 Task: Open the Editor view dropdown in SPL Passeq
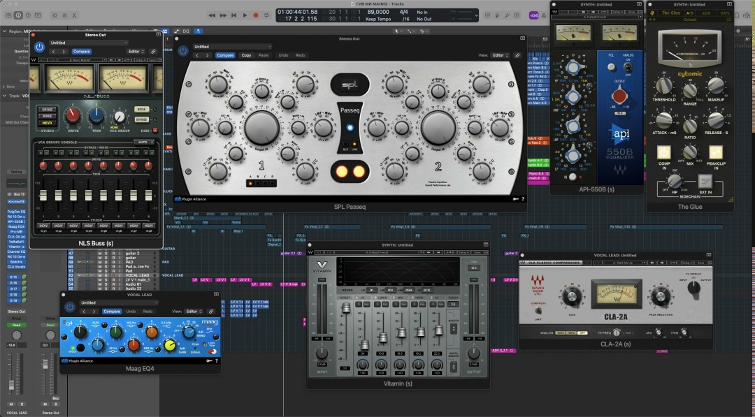500,55
